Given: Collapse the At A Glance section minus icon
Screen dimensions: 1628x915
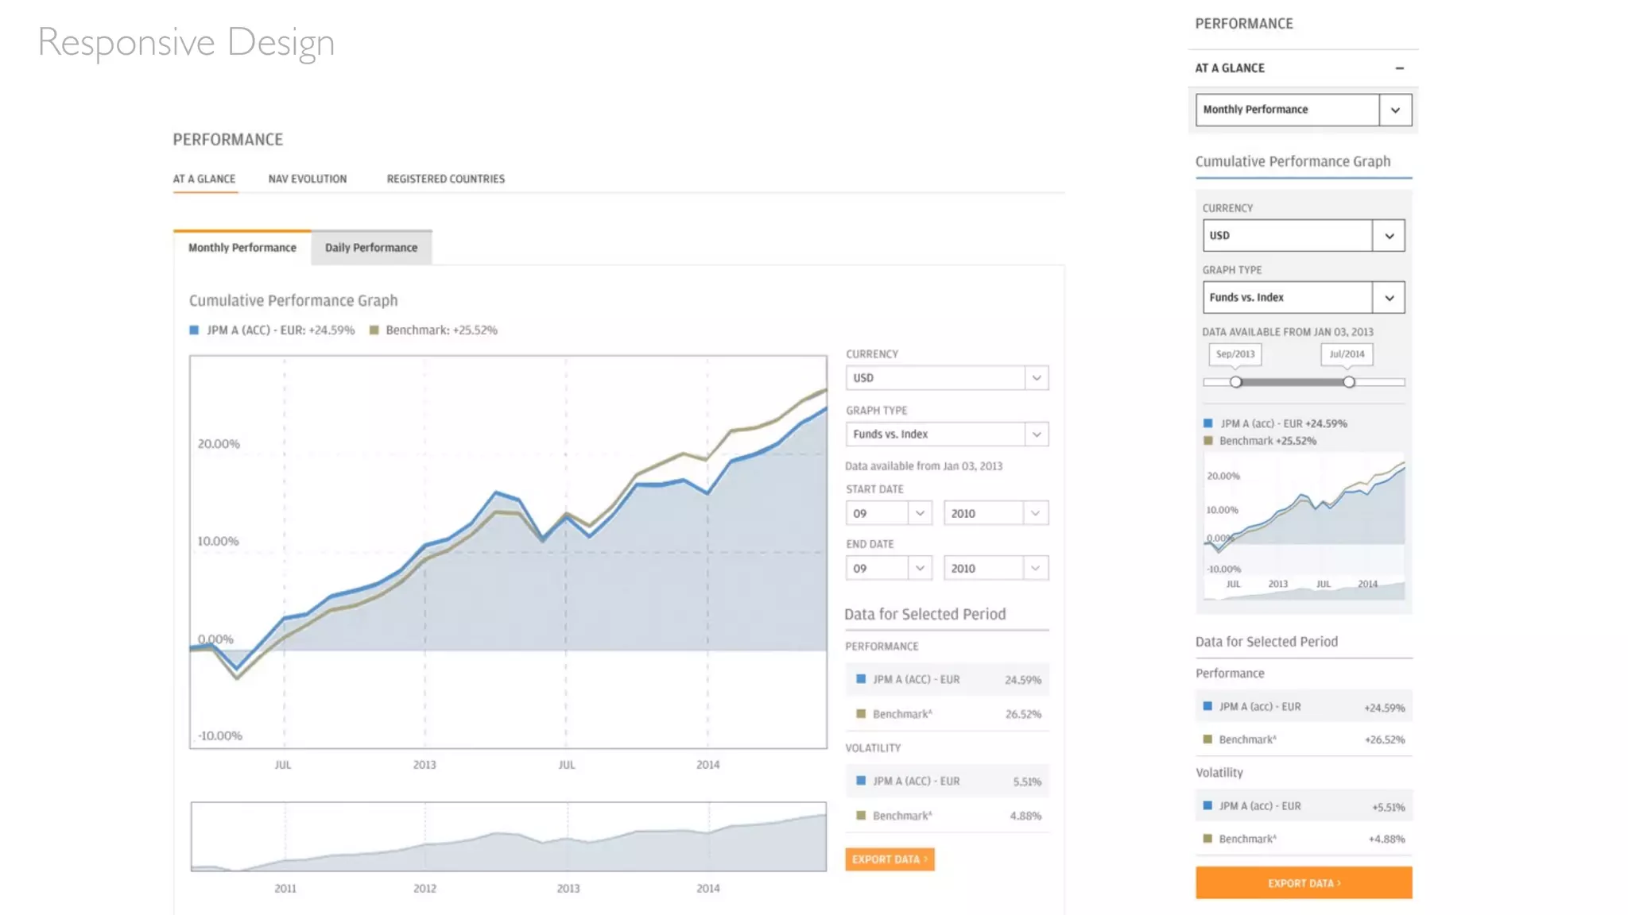Looking at the screenshot, I should 1399,68.
